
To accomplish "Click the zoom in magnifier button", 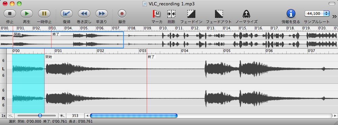I will click(x=62, y=116).
